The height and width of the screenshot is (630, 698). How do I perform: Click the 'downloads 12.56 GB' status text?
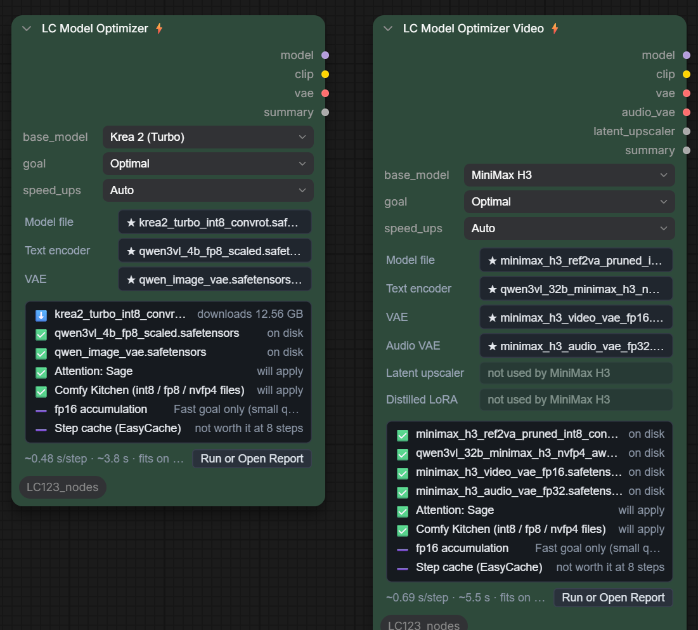point(250,314)
